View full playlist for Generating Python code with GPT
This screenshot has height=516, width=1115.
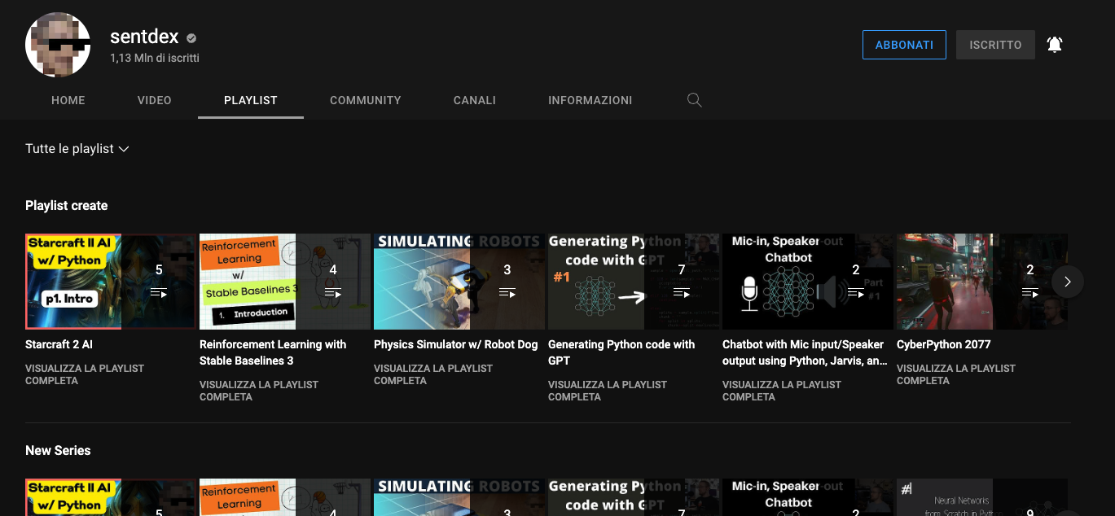click(608, 391)
